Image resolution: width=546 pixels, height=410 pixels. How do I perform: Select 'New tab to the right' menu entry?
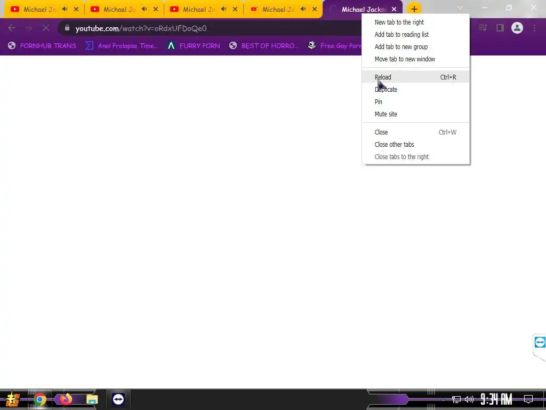click(x=416, y=22)
